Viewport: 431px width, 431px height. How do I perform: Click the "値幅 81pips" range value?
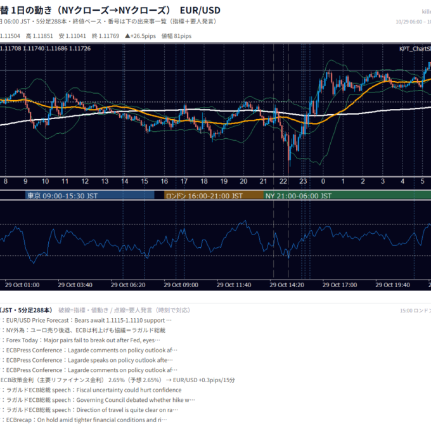[x=176, y=36]
